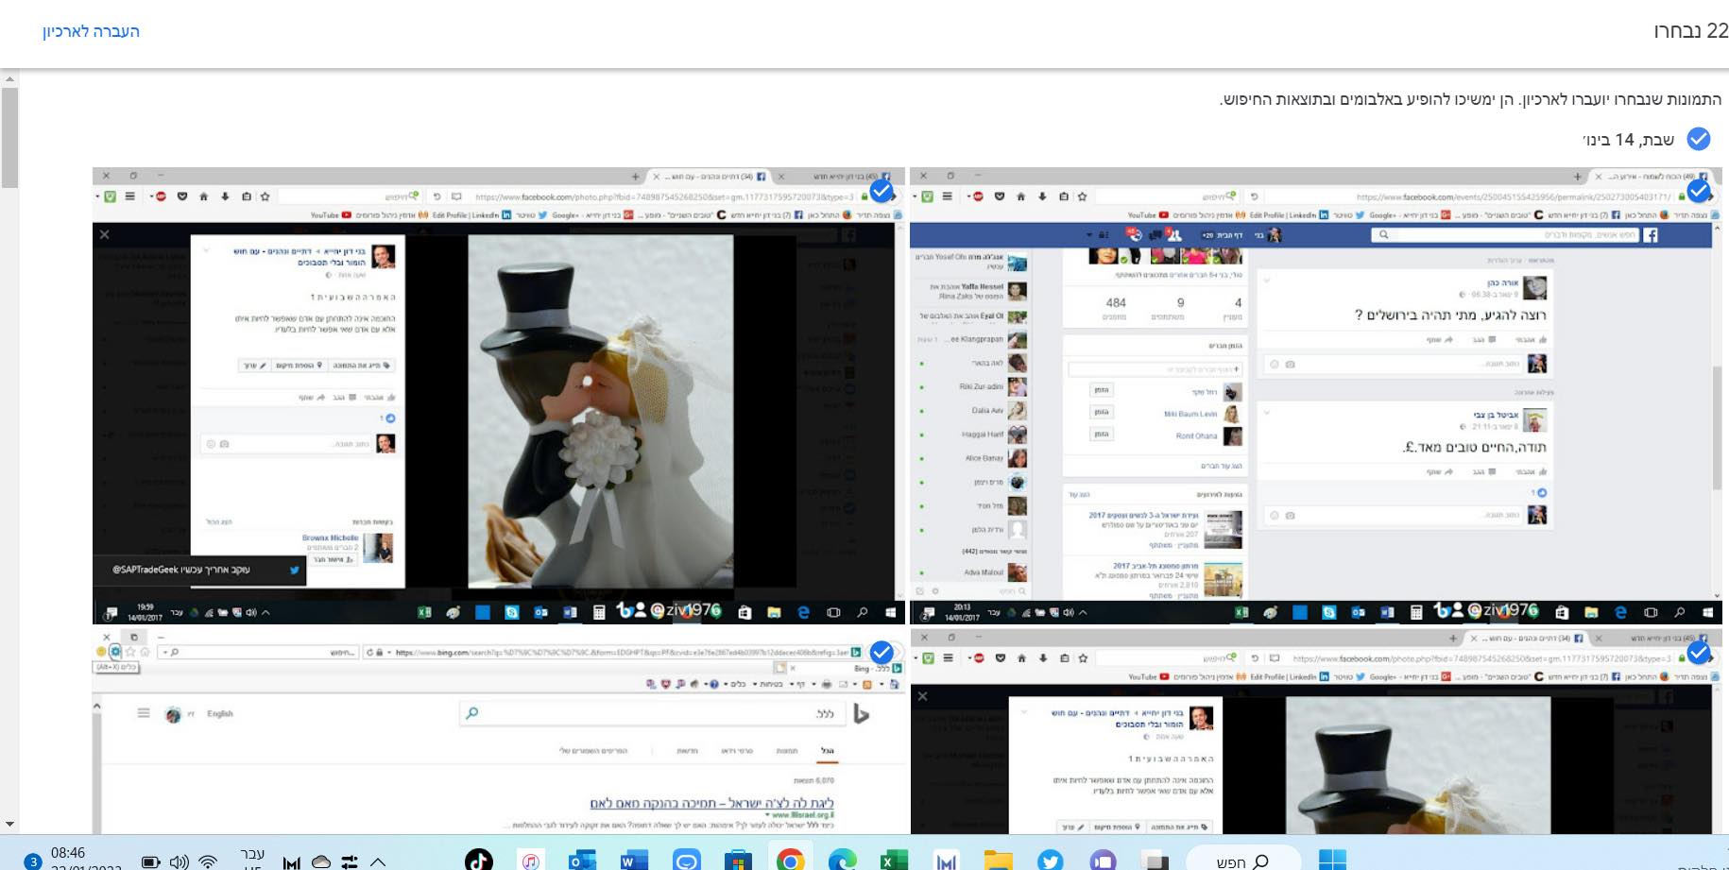
Task: Uncheck the Facebook event page screenshot
Action: [x=1698, y=192]
